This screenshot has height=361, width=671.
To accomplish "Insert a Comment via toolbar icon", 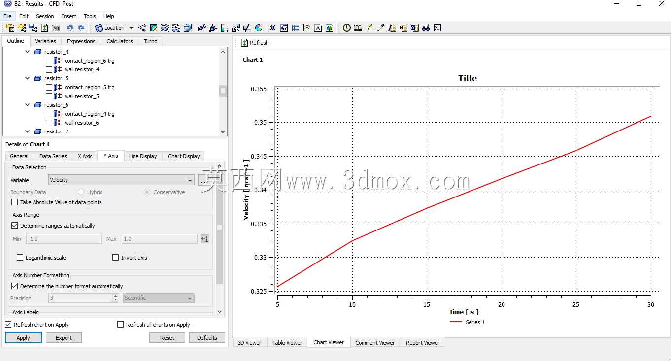I will (318, 28).
